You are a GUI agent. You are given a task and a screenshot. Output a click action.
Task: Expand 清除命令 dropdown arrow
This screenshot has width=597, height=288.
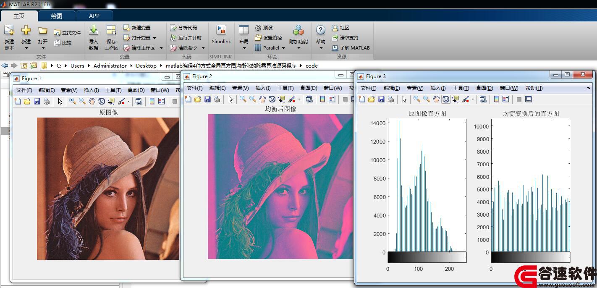click(203, 48)
